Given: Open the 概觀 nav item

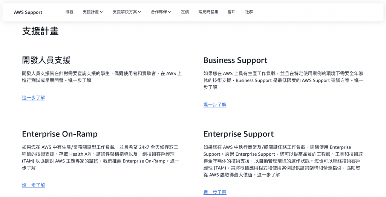Looking at the screenshot, I should point(69,12).
